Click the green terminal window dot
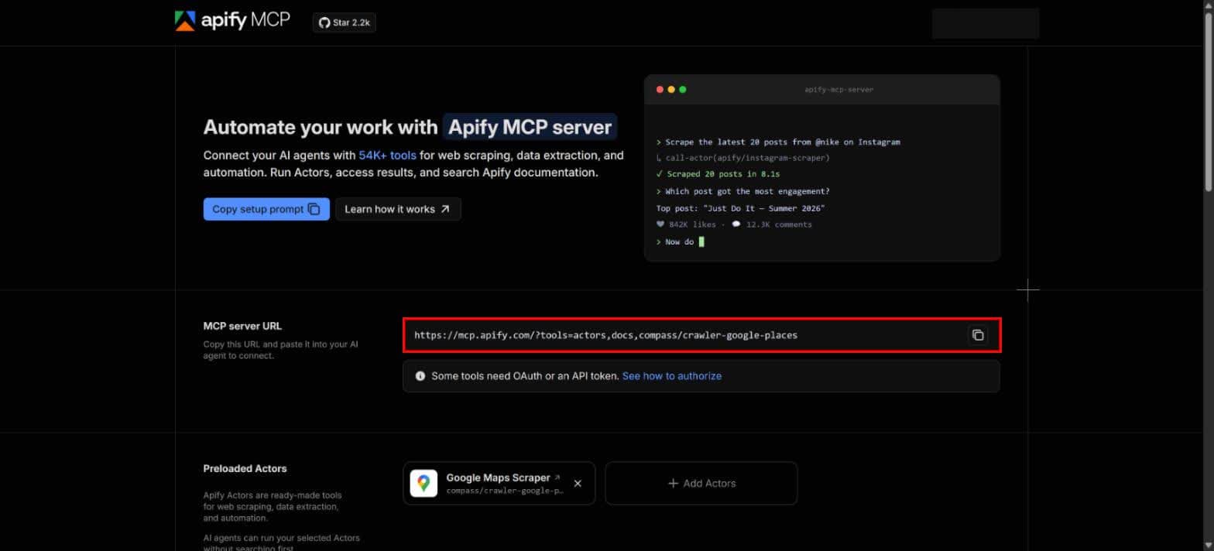1214x551 pixels. tap(683, 90)
